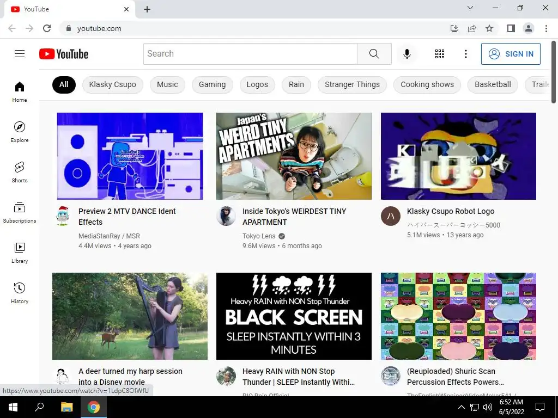Open MediaStanRay channel avatar
Screen dimensions: 558x418
click(63, 216)
